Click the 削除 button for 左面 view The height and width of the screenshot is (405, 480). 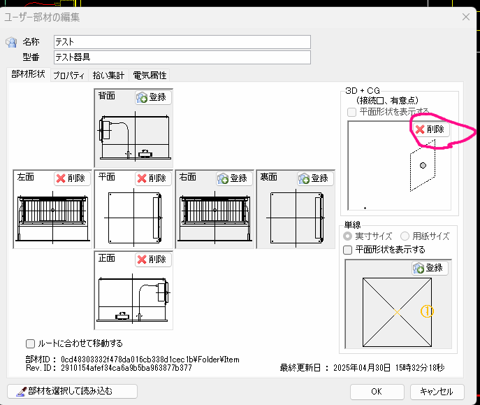tap(72, 178)
